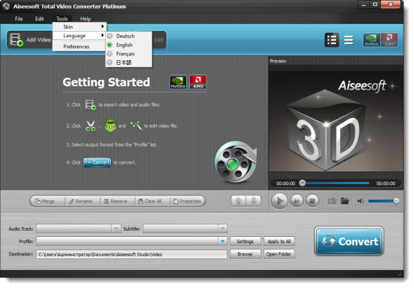Click the big Convert button
This screenshot has height=288, width=414.
tap(349, 242)
